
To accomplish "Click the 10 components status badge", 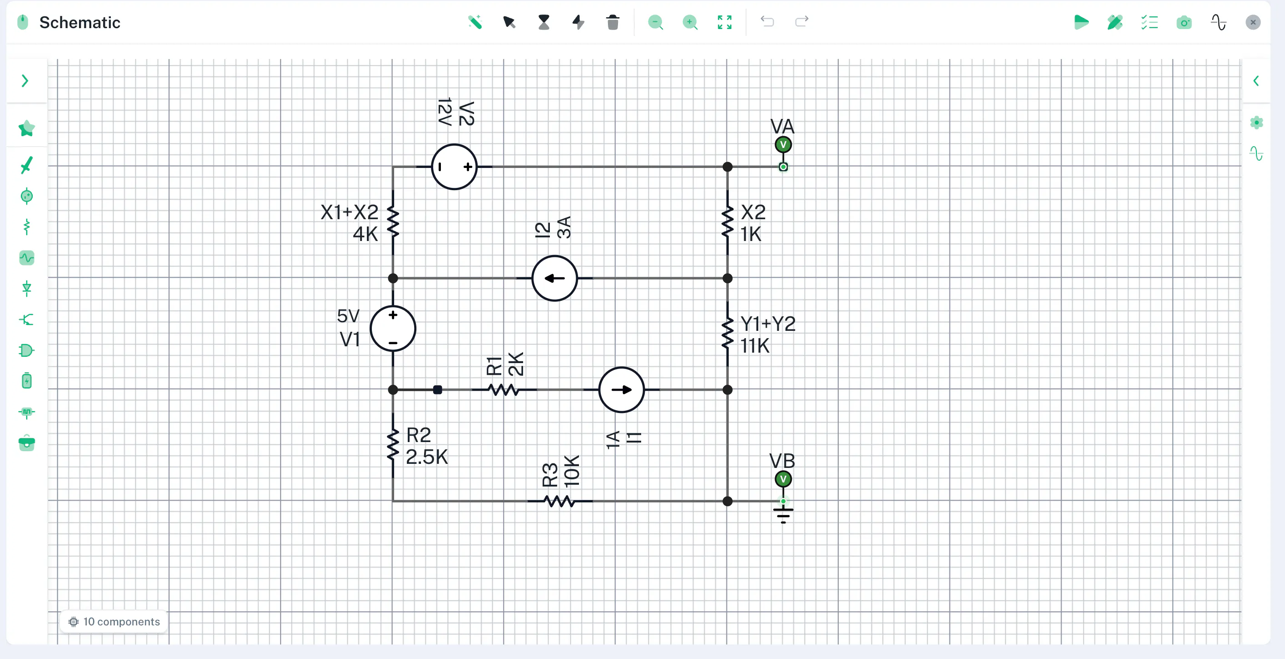I will (114, 622).
